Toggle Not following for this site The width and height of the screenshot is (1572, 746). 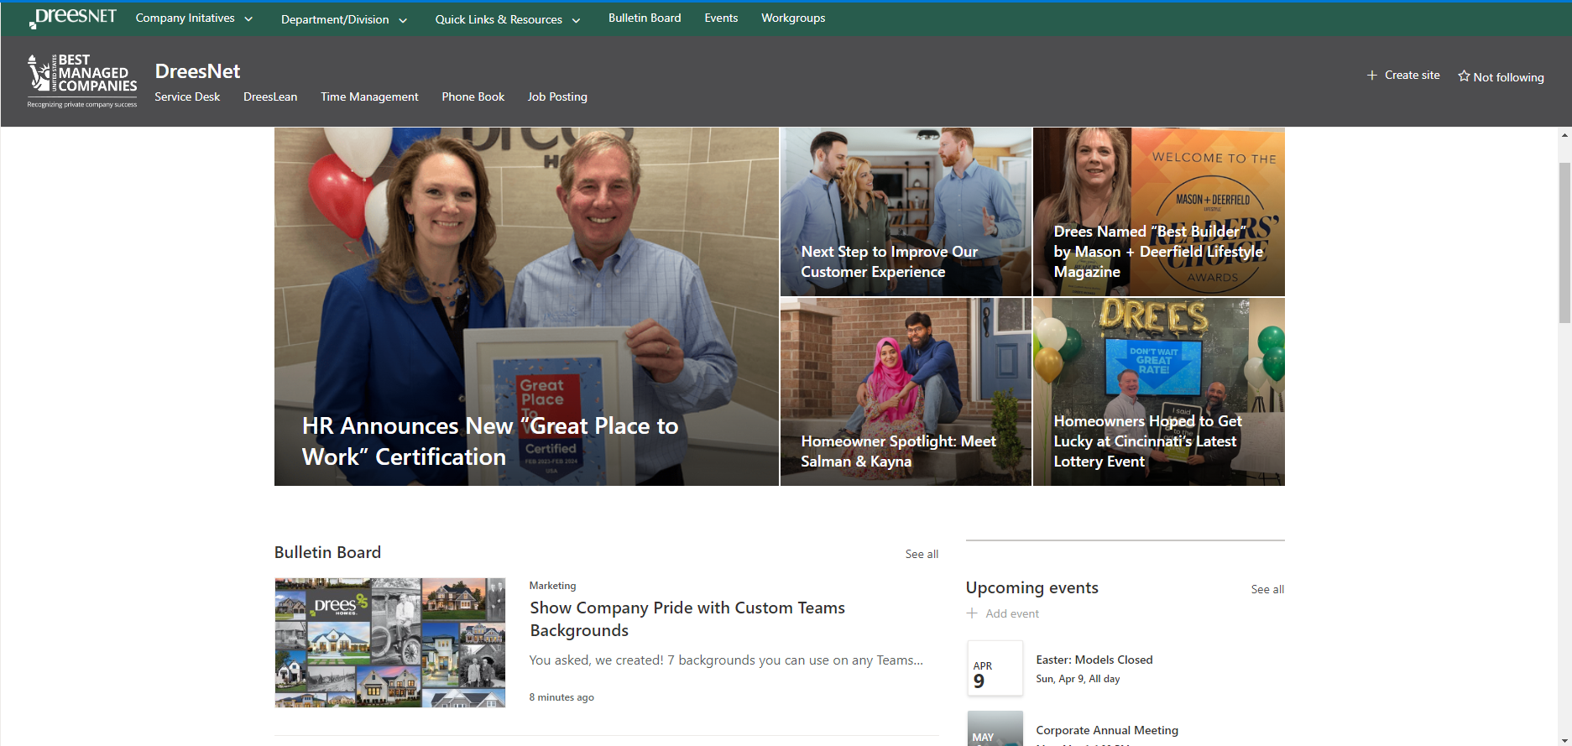(x=1501, y=76)
